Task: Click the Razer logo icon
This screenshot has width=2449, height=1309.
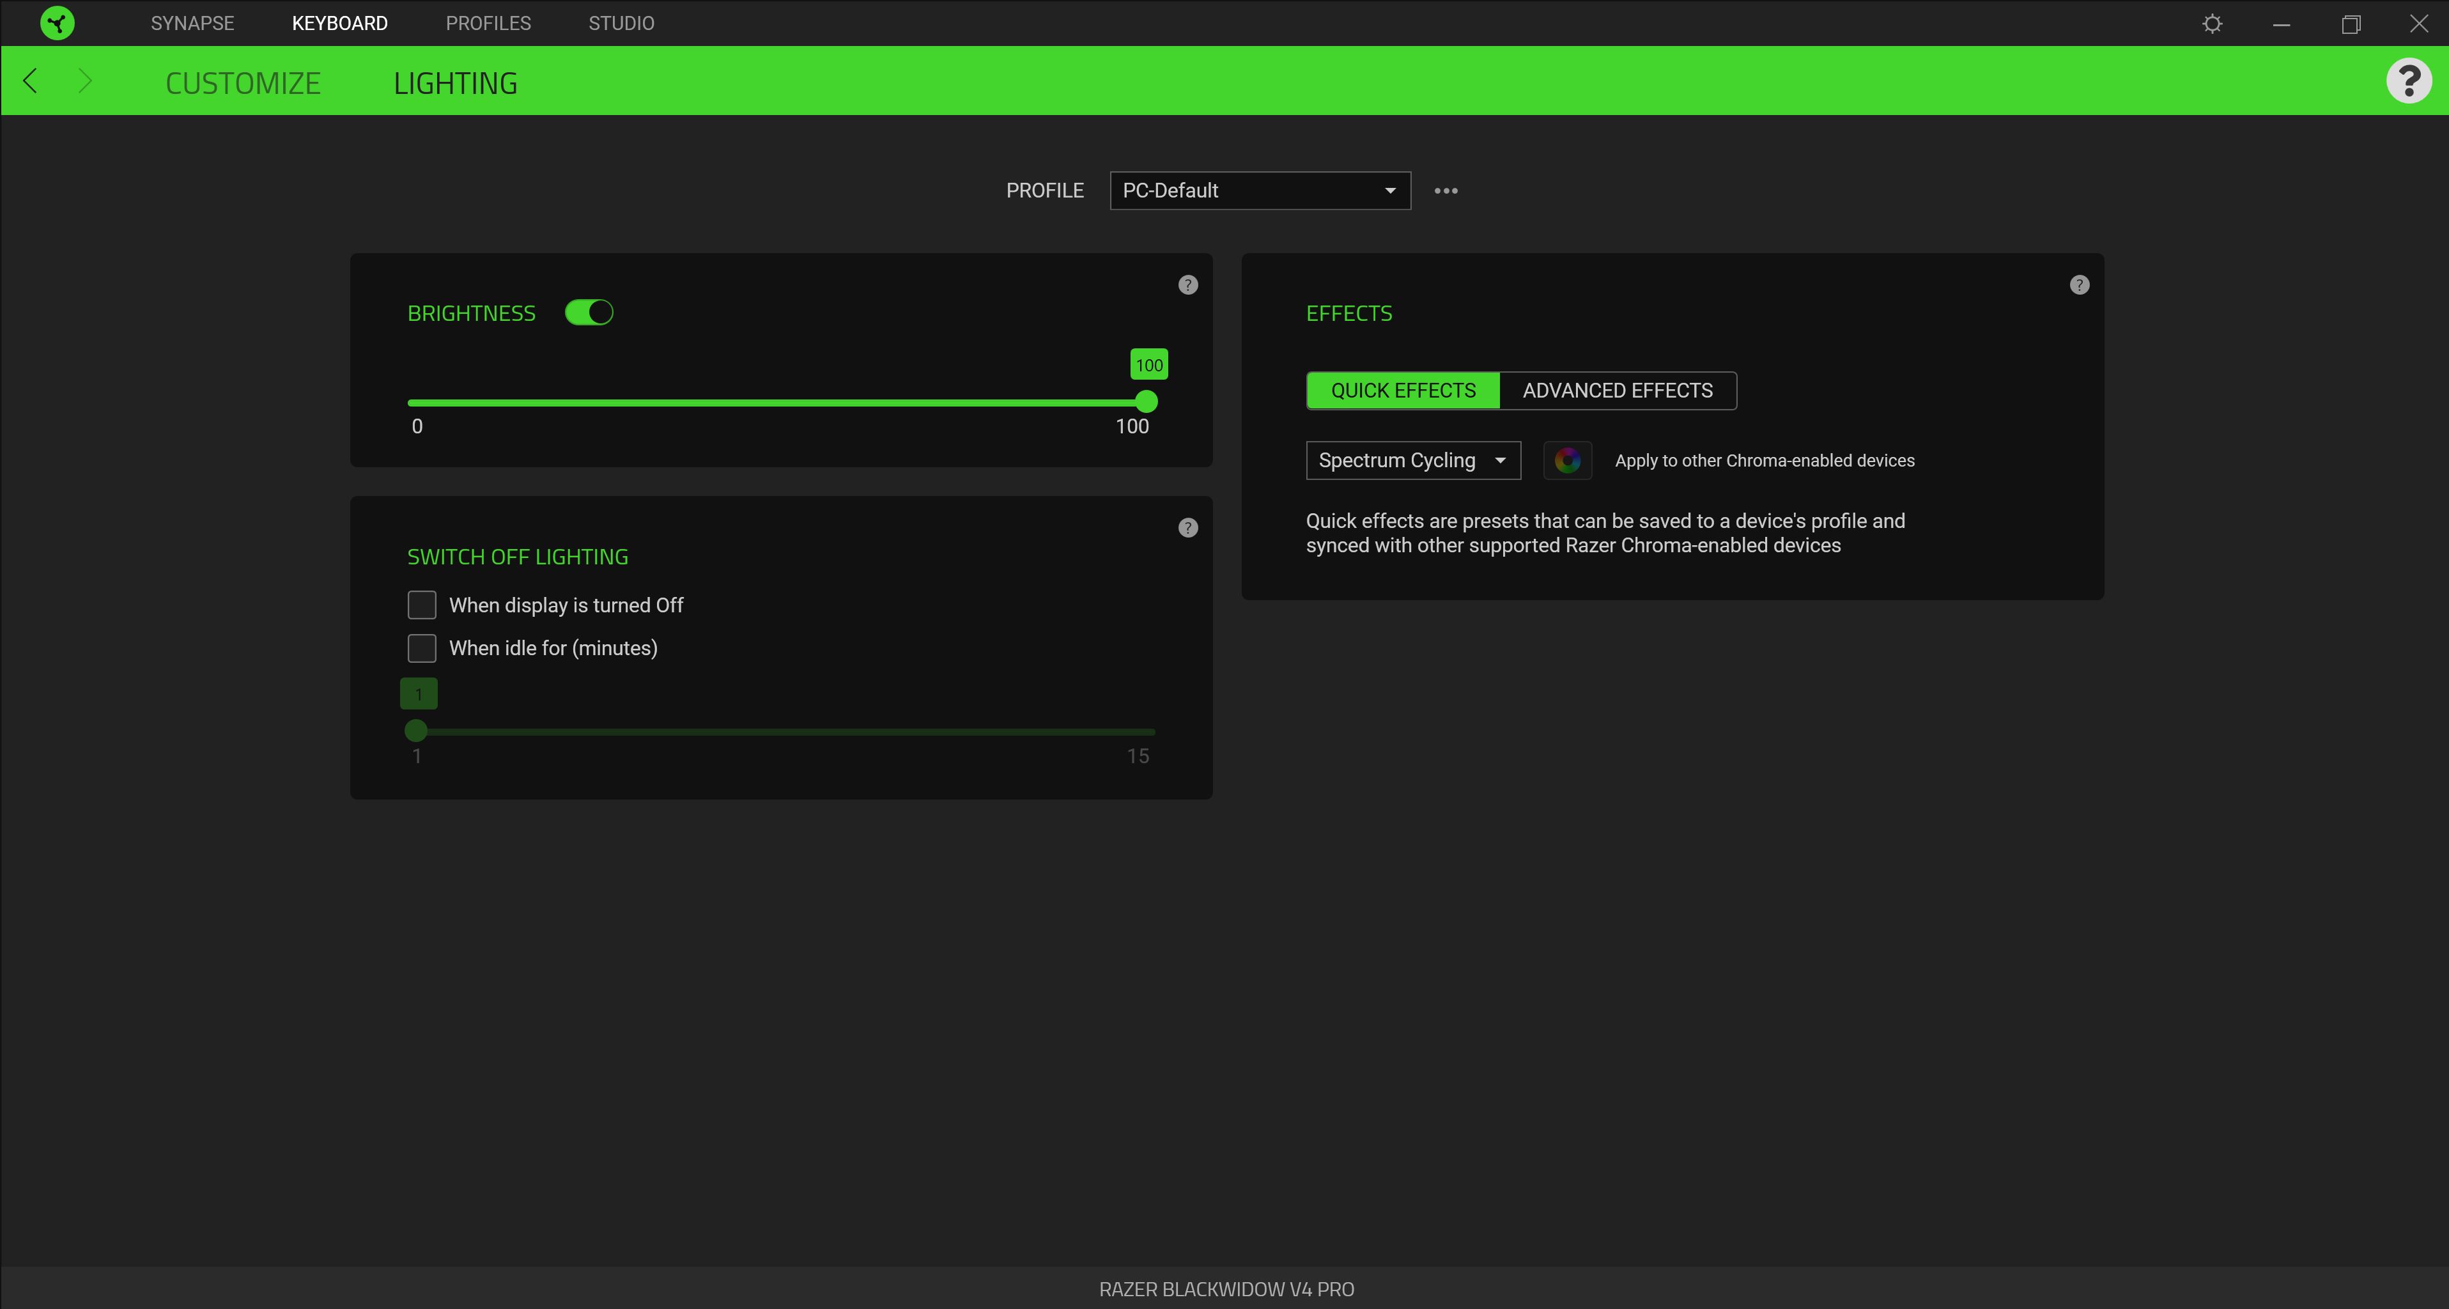Action: 57,23
